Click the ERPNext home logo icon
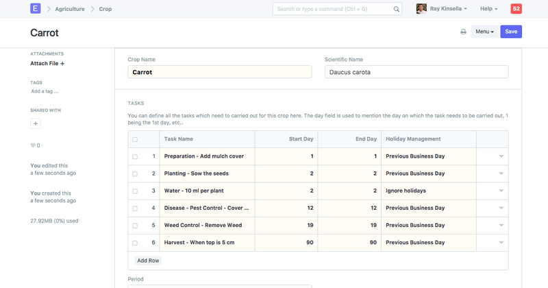Viewport: 548px width, 288px height. click(36, 9)
